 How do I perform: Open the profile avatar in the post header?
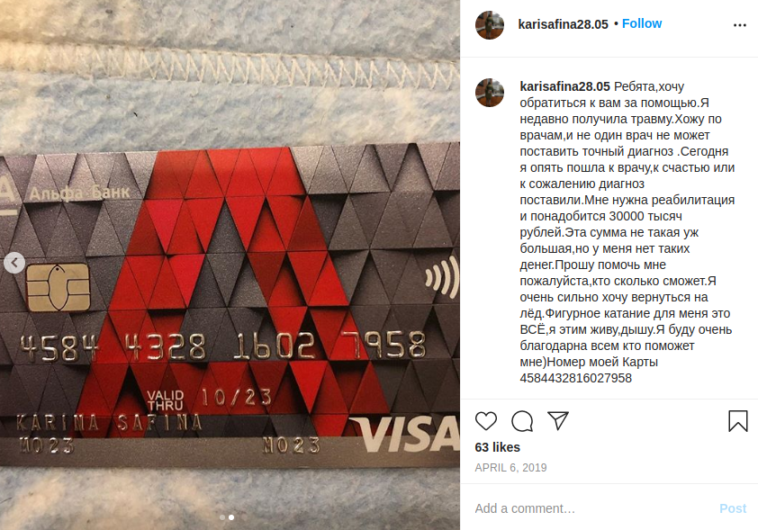pyautogui.click(x=490, y=25)
